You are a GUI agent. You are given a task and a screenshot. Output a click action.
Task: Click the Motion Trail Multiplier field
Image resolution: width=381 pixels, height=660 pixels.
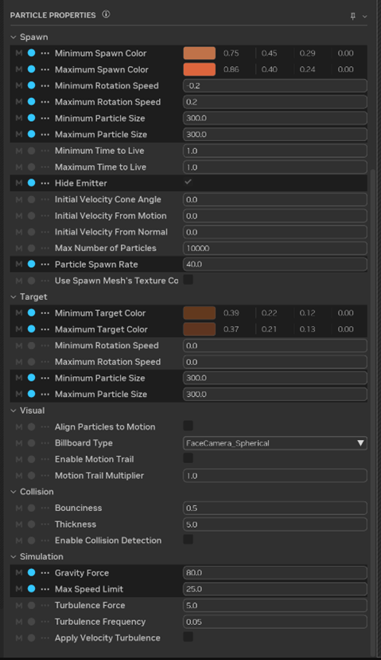click(275, 475)
